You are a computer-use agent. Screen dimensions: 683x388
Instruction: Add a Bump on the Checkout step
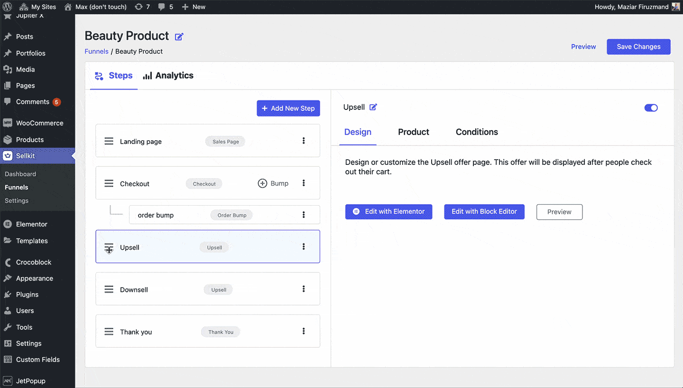(x=273, y=183)
